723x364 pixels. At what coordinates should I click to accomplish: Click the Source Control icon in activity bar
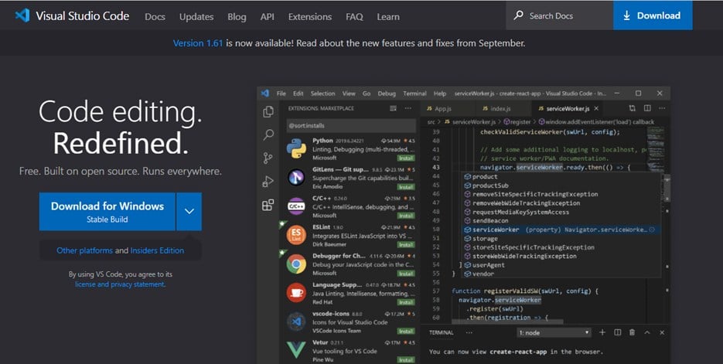[x=268, y=158]
